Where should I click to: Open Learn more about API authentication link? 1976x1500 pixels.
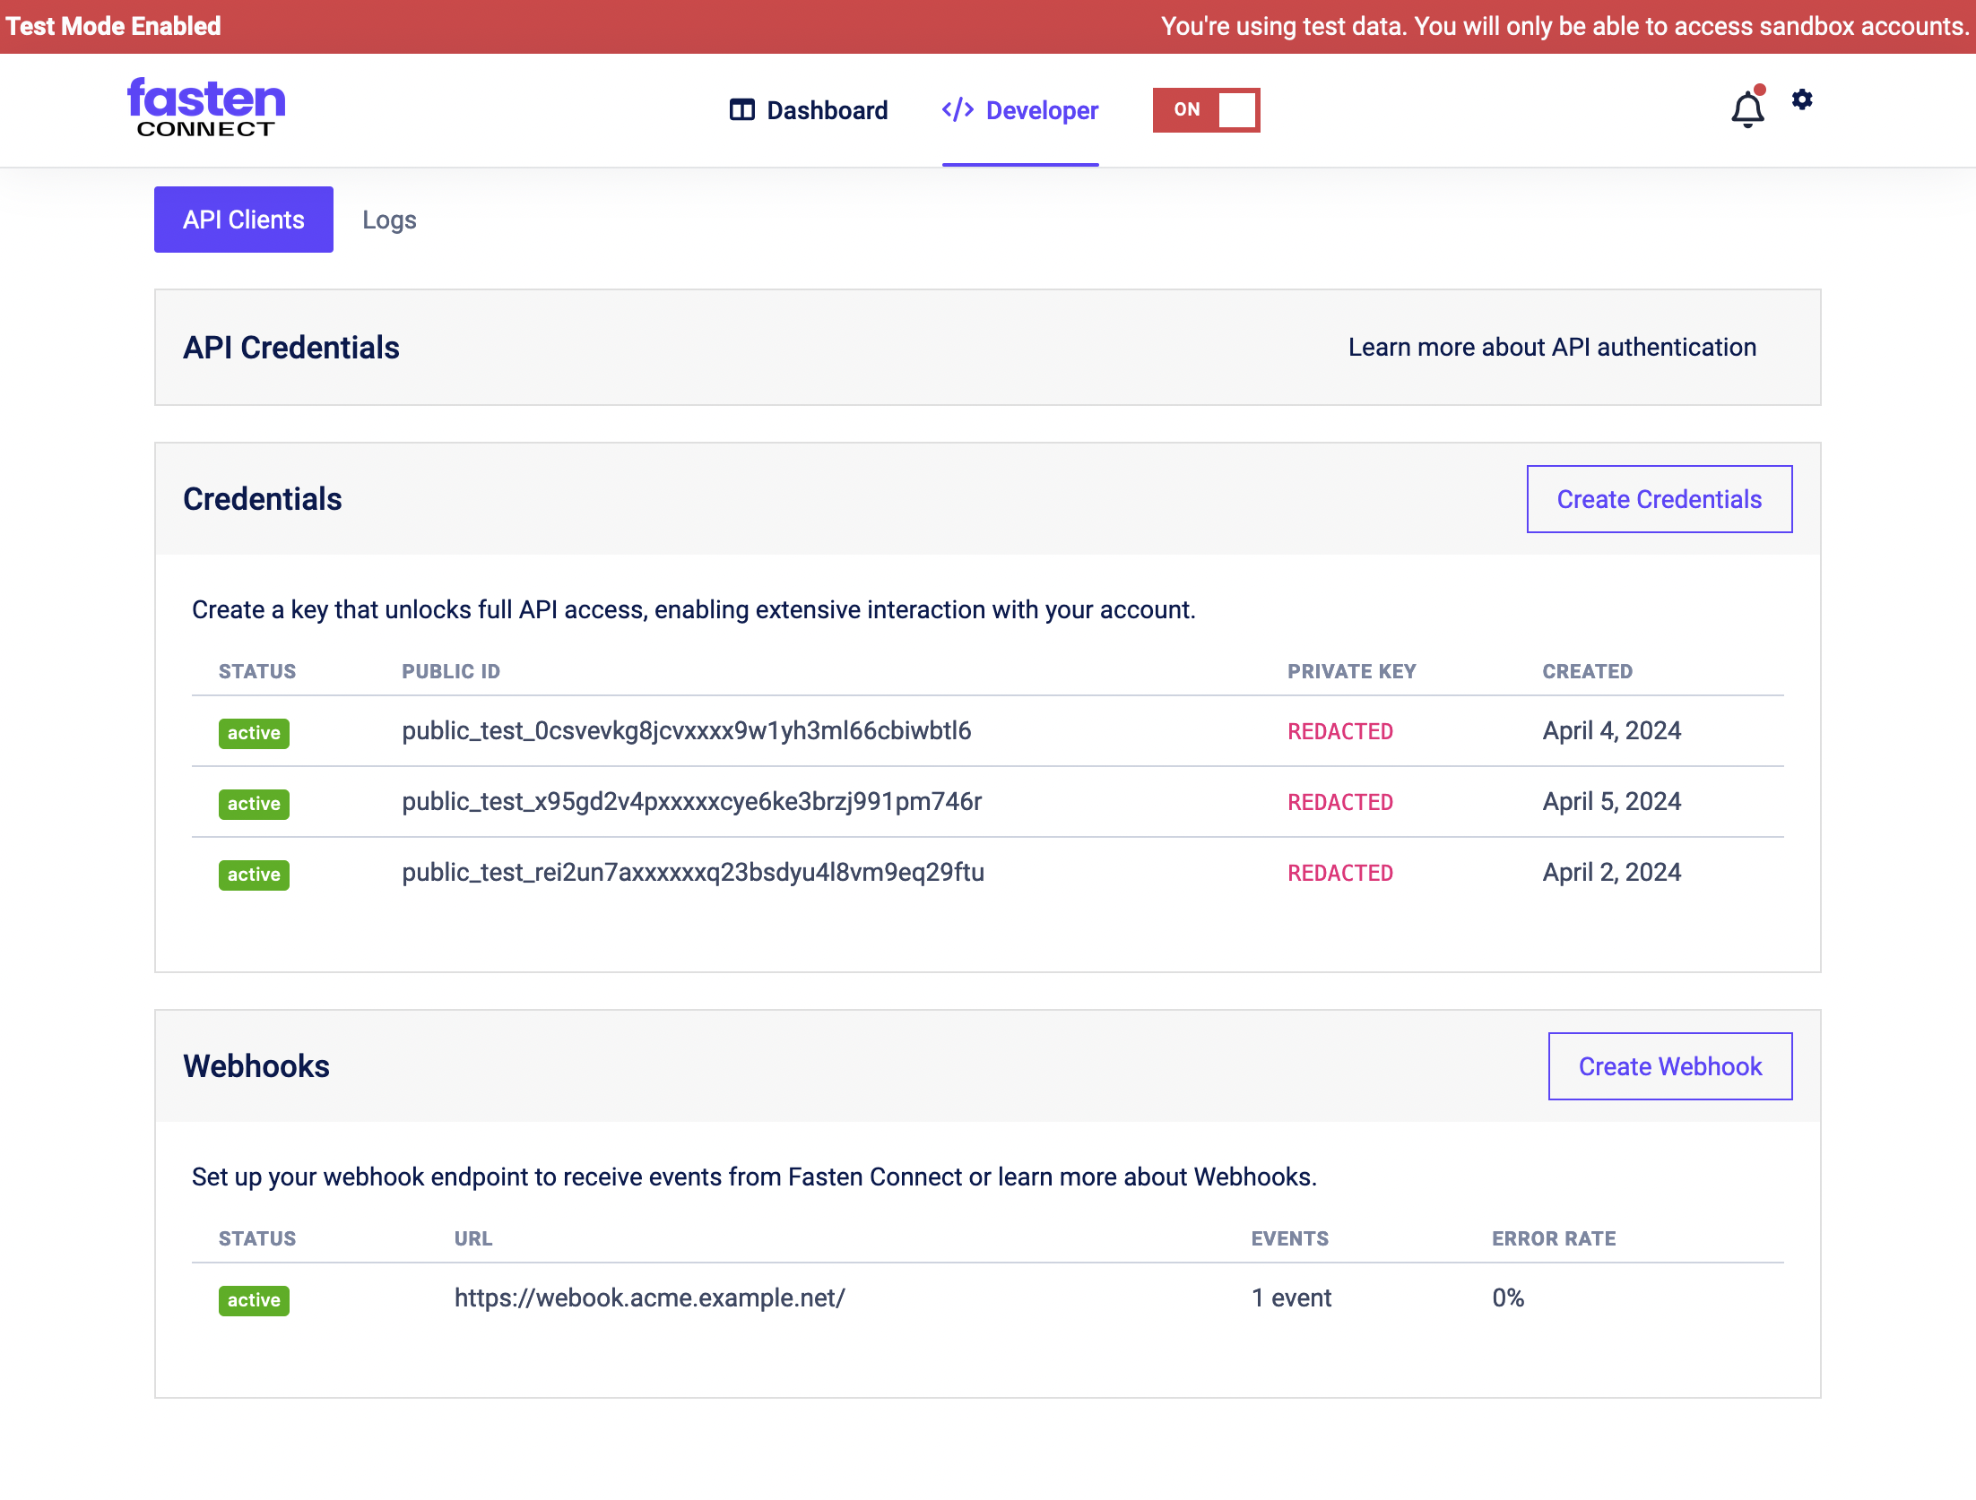[x=1552, y=347]
